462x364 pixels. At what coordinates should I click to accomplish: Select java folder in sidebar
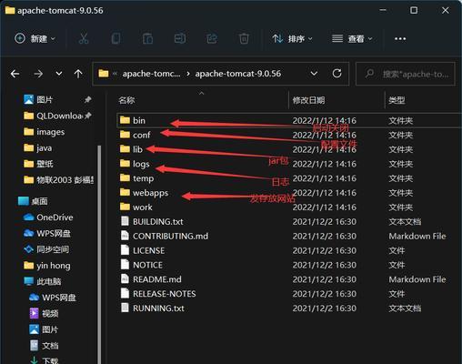click(x=38, y=148)
